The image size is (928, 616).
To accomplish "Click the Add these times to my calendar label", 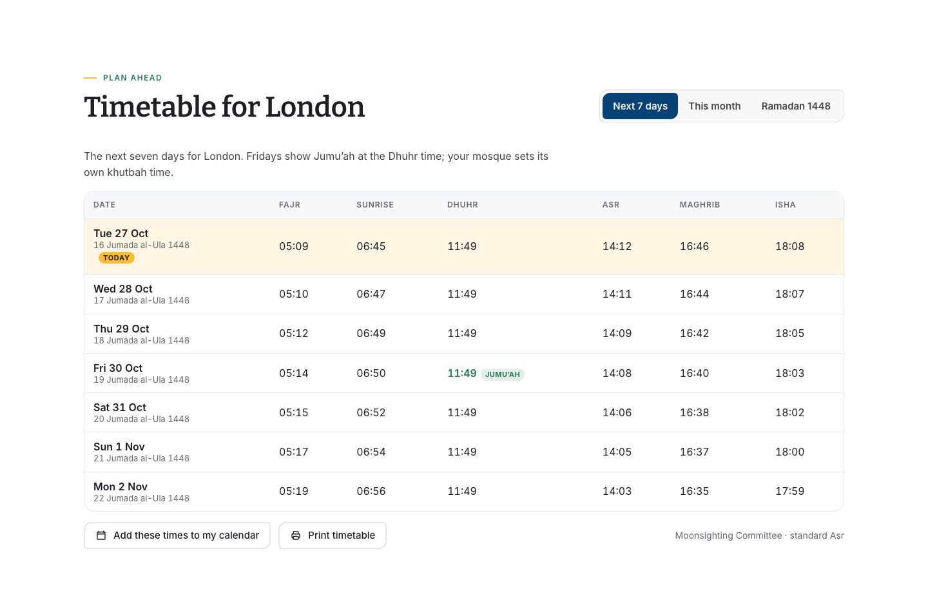I will (186, 535).
